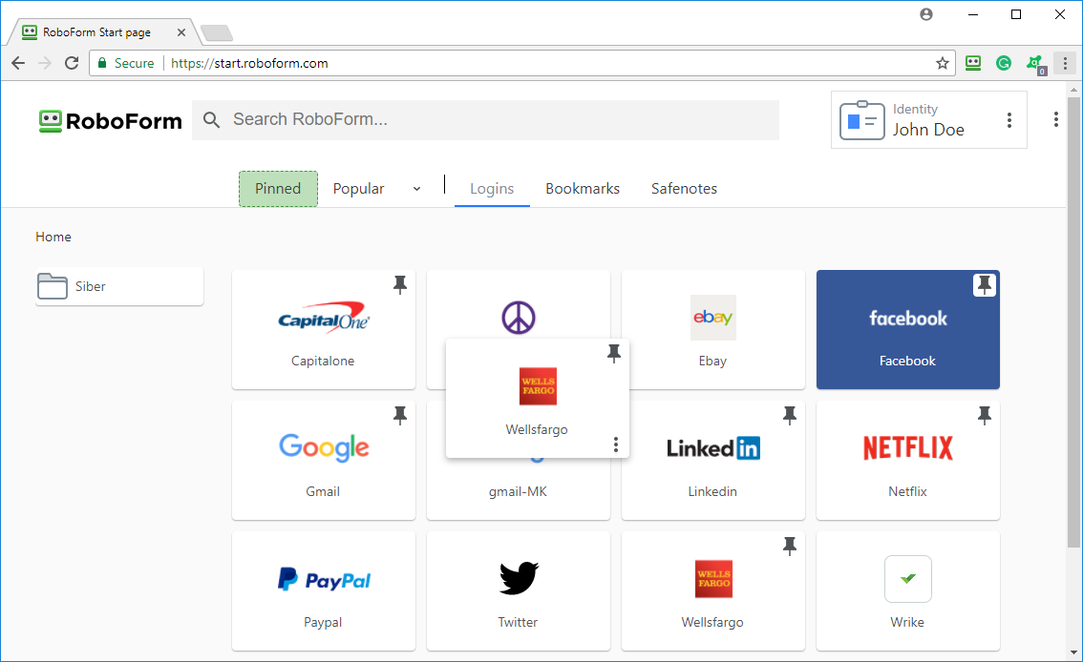
Task: Click the start.roboform.com address bar URL
Action: tap(249, 64)
